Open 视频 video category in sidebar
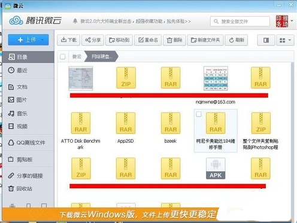 click(x=28, y=126)
